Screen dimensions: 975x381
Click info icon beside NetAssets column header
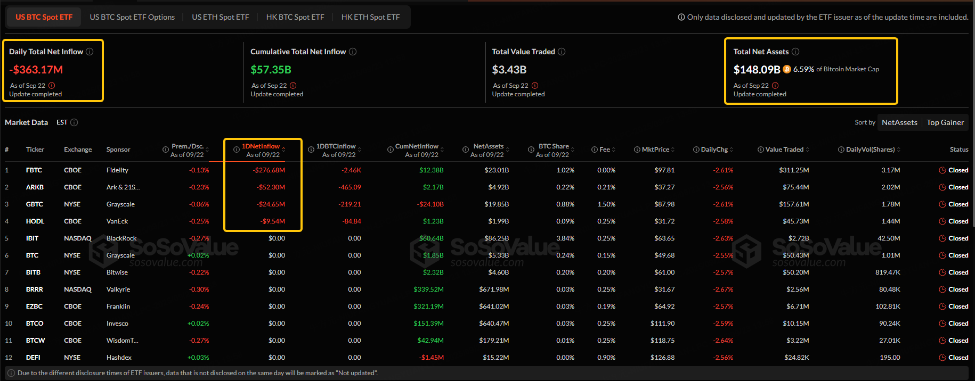pyautogui.click(x=466, y=150)
